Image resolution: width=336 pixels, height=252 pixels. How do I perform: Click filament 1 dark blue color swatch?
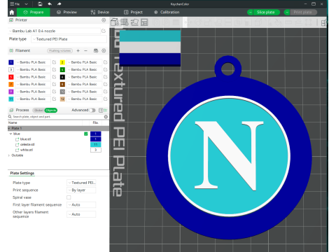tap(11, 62)
